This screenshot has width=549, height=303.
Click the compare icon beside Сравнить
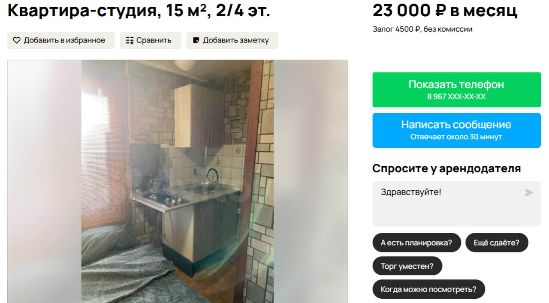pyautogui.click(x=130, y=40)
